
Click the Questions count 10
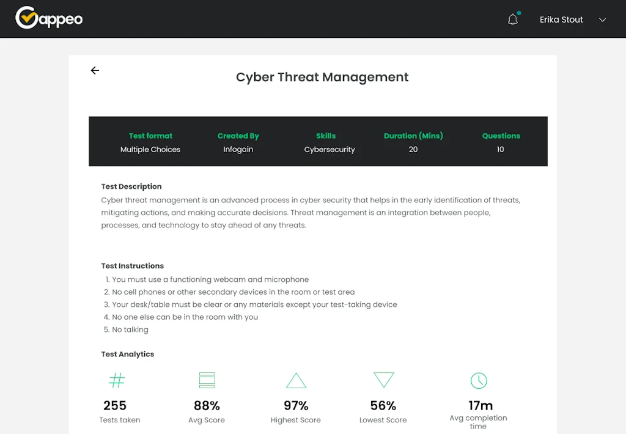tap(500, 149)
